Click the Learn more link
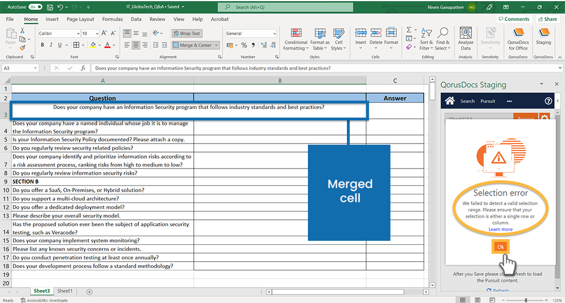Screen dimensions: 565x303 click(x=501, y=230)
